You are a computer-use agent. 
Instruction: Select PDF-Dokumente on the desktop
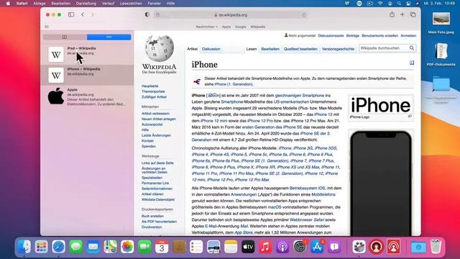tap(441, 55)
